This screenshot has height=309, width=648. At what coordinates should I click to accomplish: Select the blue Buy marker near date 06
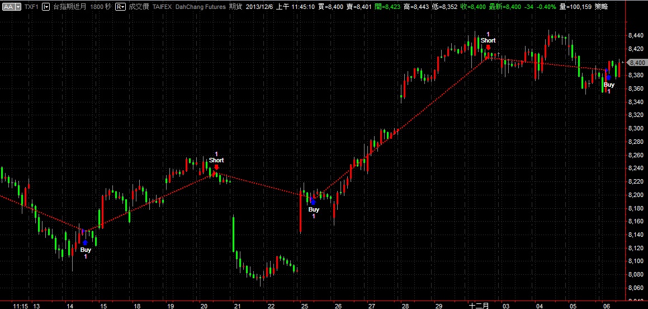pos(608,77)
